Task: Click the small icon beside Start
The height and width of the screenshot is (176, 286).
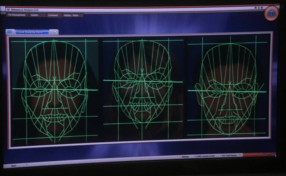Action: [27, 165]
